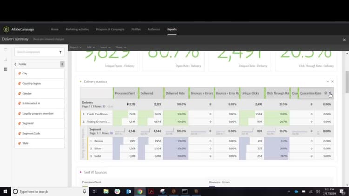Click the Delivered Rate column header

point(176,93)
